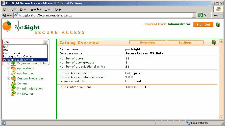225x126 pixels.
Task: Click the scroll down arrow of content pane
Action: (x=221, y=117)
